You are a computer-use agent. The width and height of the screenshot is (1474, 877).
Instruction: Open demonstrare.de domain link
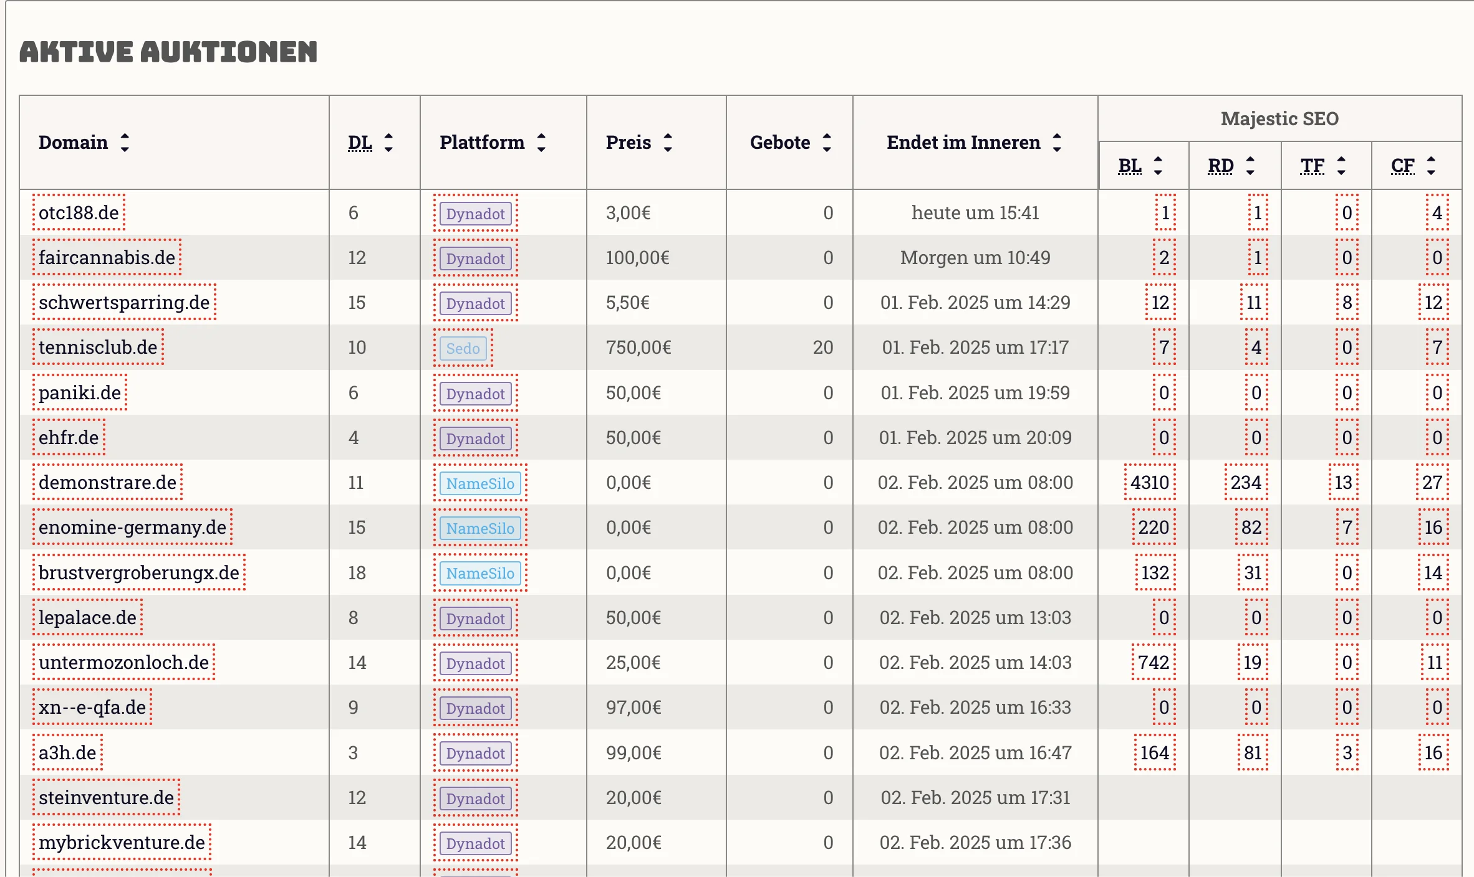[108, 482]
